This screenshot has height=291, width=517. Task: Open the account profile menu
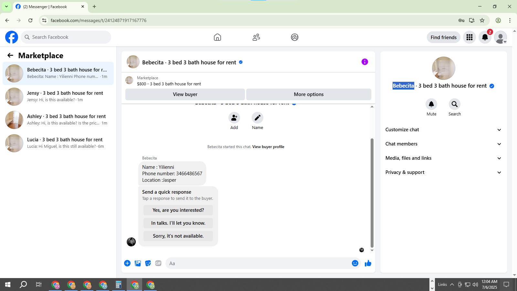click(501, 37)
